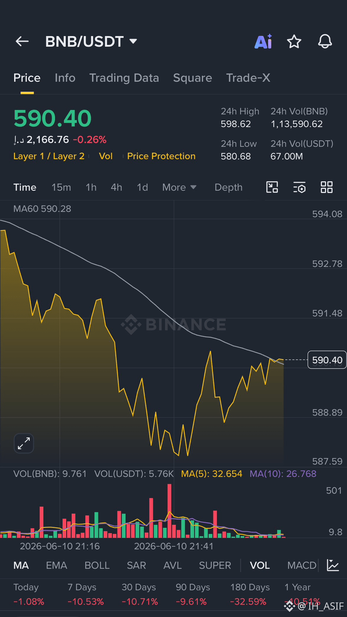Image resolution: width=347 pixels, height=617 pixels.
Task: Tap the 90 Days -9.61% performance
Action: tap(193, 595)
